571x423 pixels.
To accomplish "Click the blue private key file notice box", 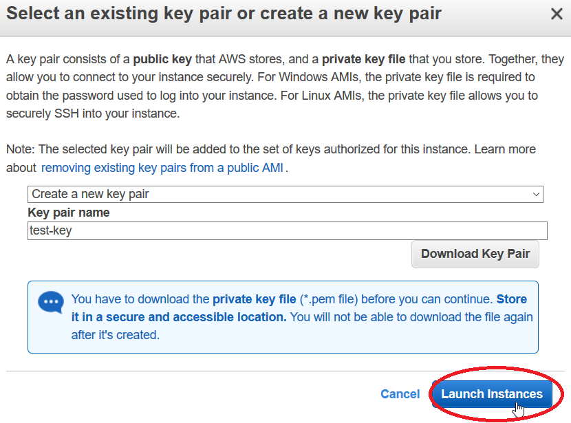I will click(283, 317).
